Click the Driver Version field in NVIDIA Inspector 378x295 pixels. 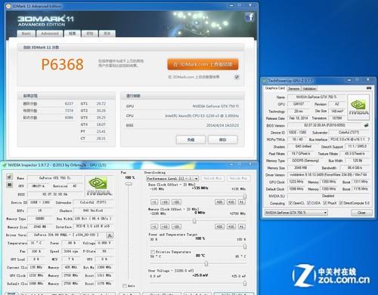pyautogui.click(x=67, y=235)
